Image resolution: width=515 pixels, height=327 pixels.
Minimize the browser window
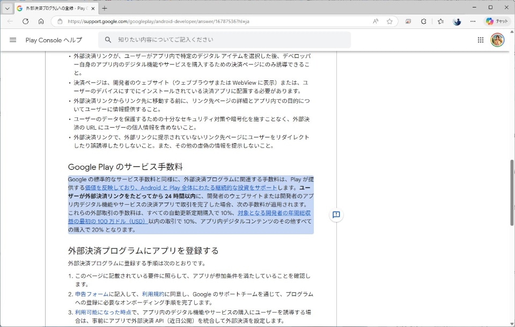(x=474, y=7)
